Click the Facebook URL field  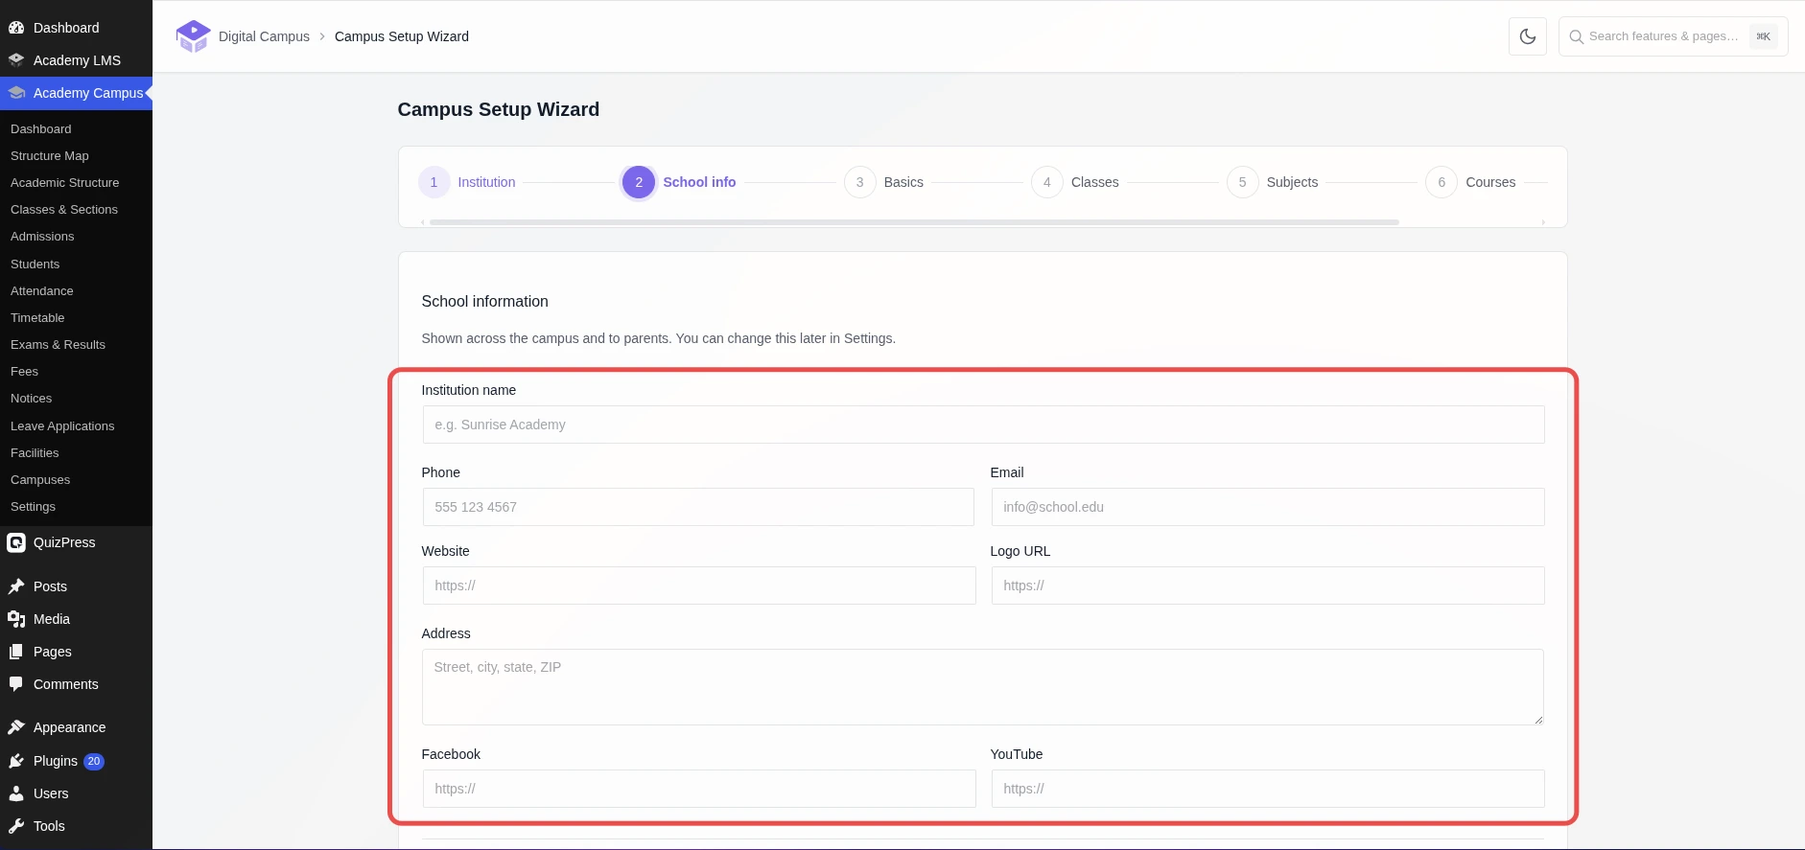pyautogui.click(x=698, y=789)
